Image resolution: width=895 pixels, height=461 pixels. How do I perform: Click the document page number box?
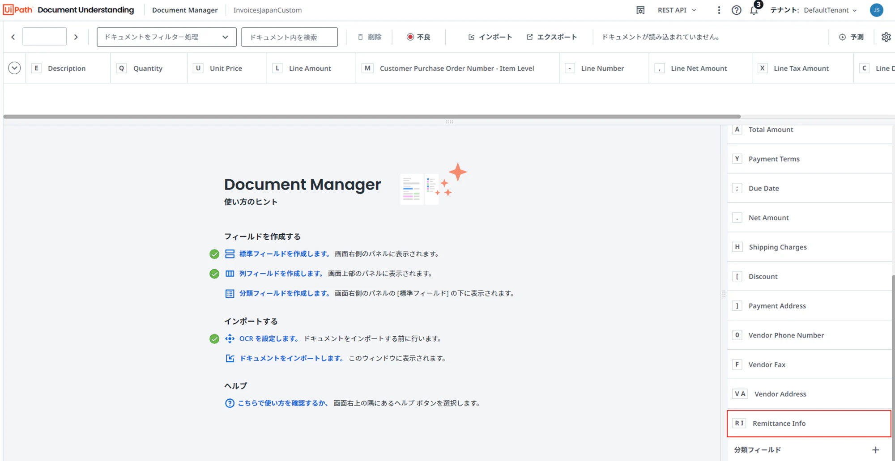(x=44, y=37)
